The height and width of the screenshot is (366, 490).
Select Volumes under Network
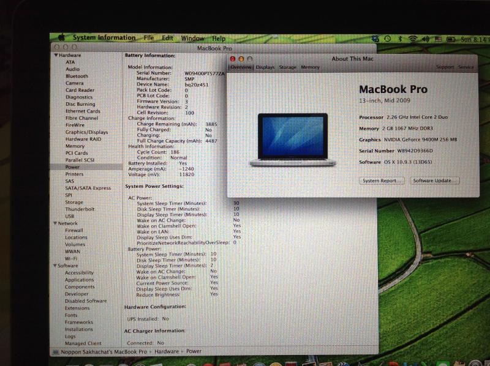tap(75, 244)
